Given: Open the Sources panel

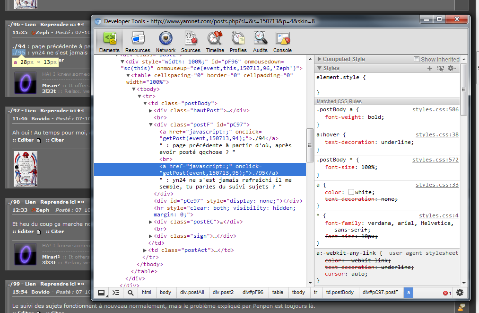Looking at the screenshot, I should 191,41.
